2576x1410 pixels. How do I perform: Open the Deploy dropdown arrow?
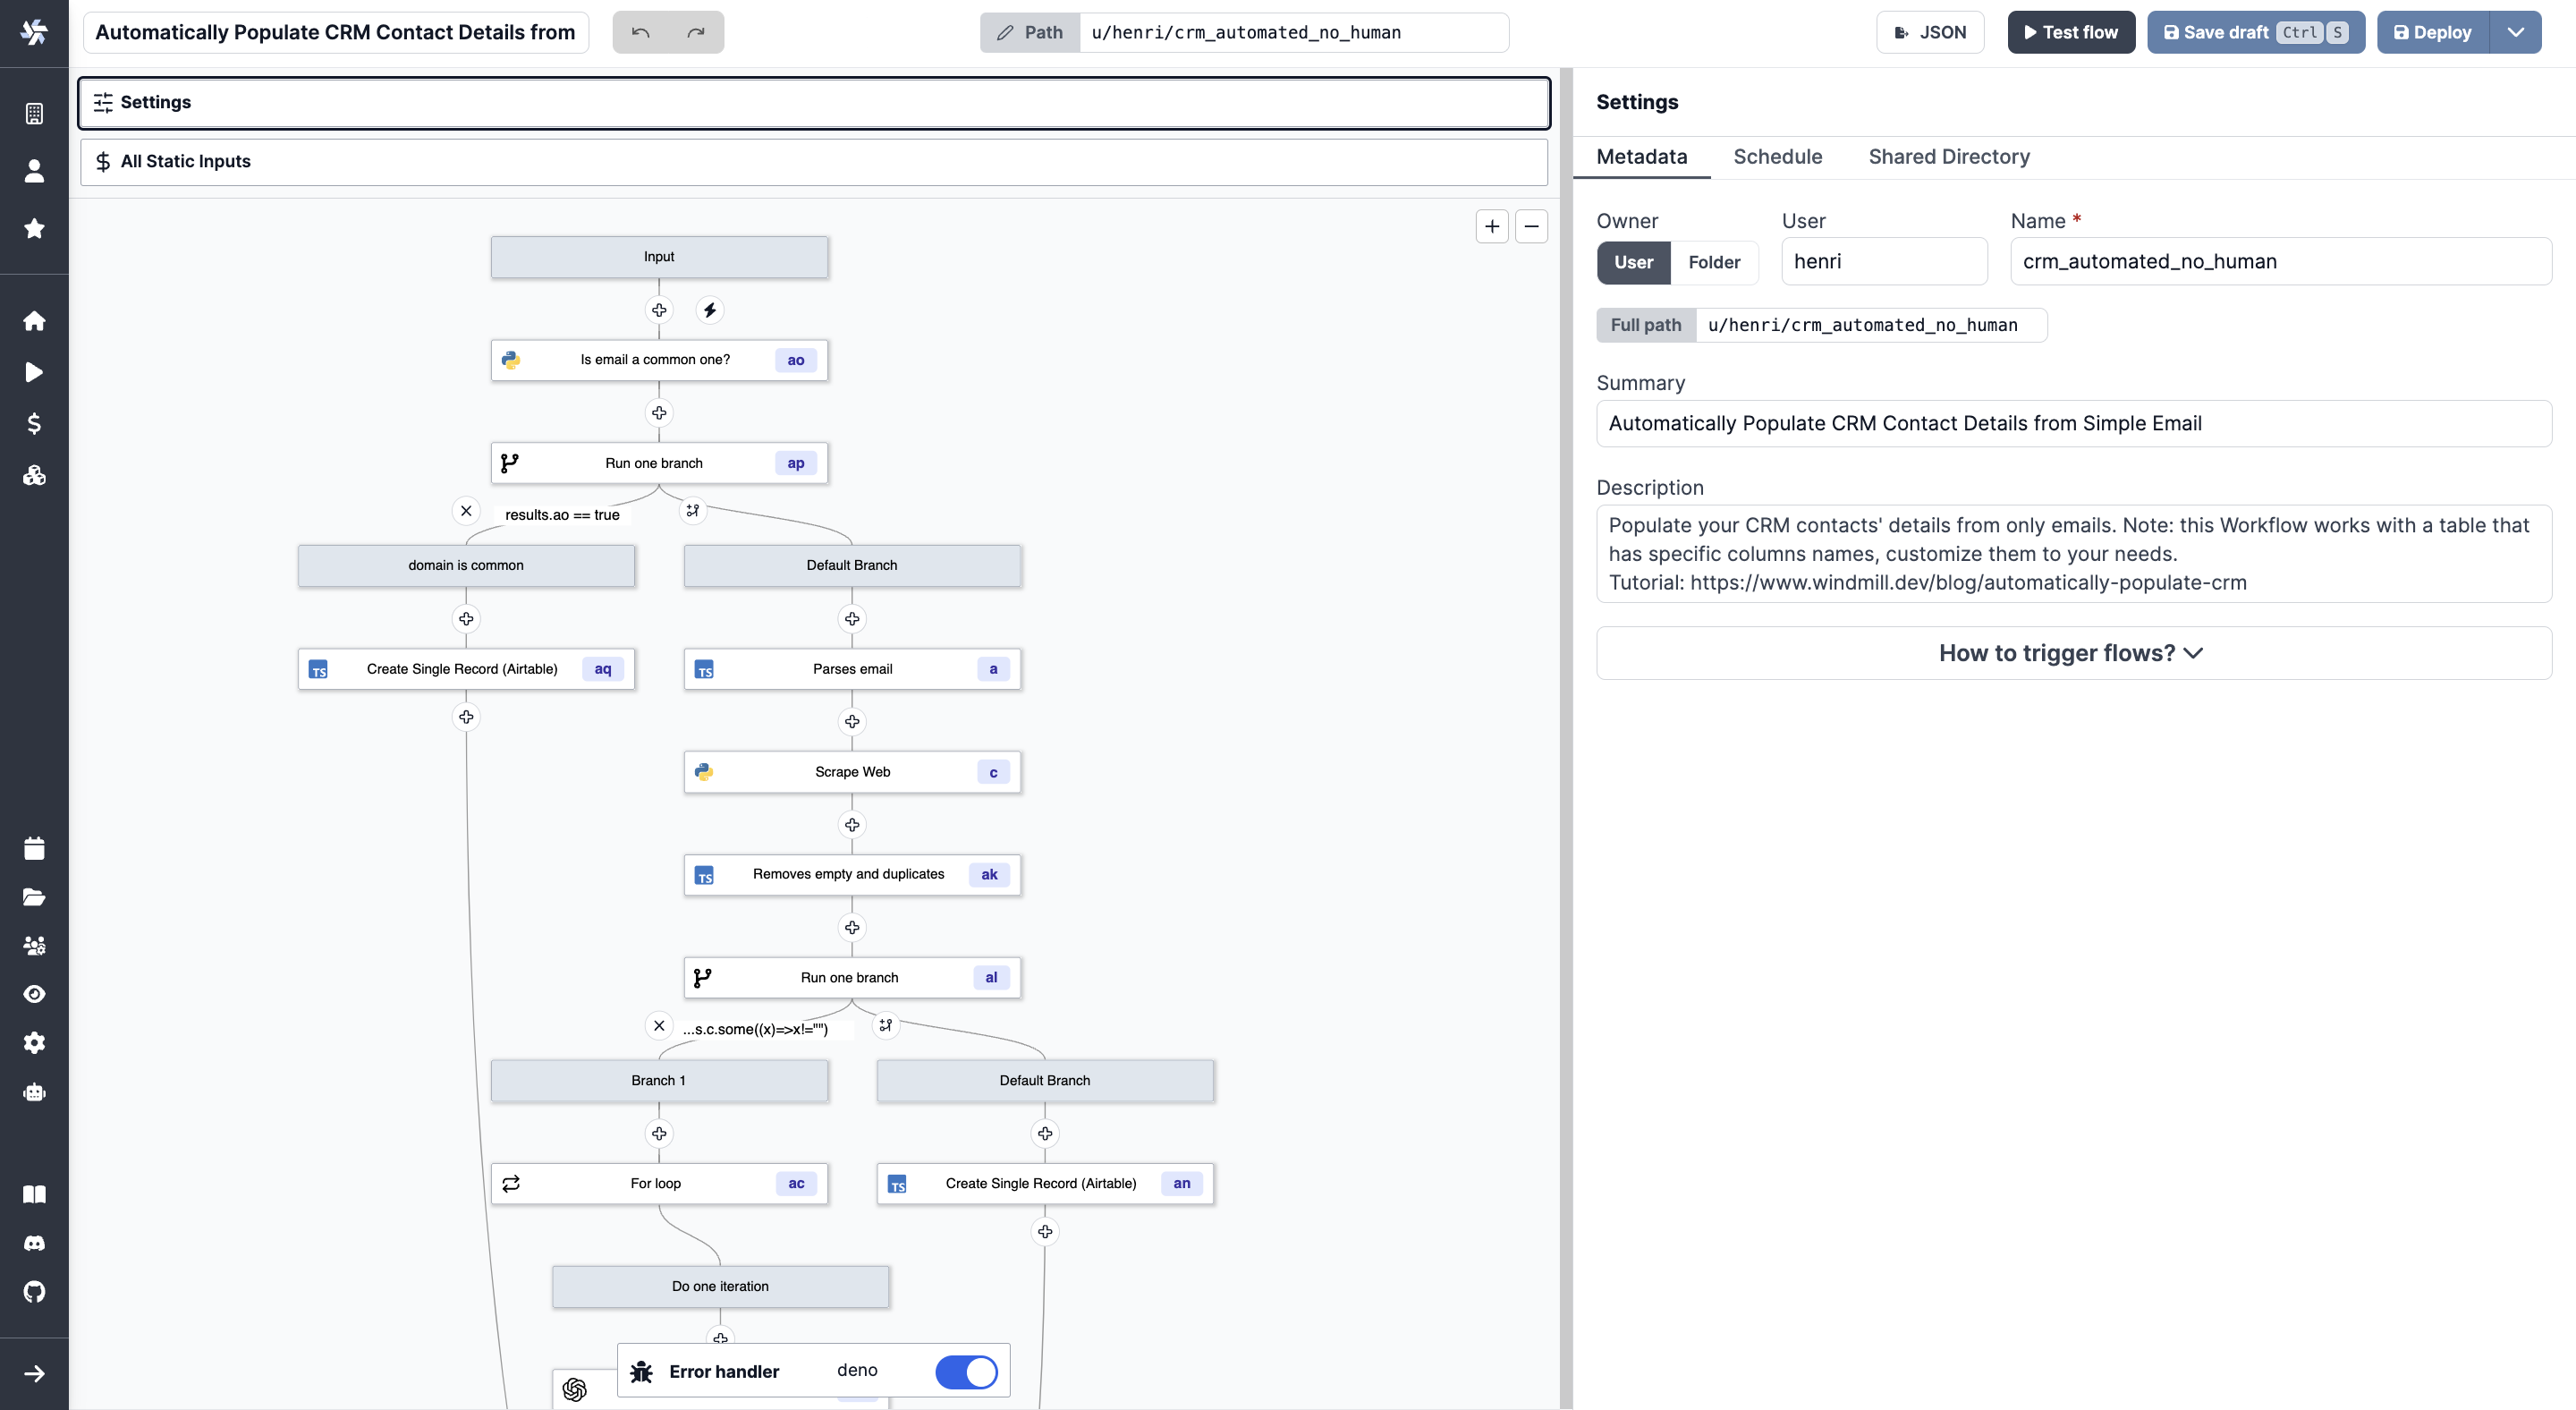pos(2516,32)
